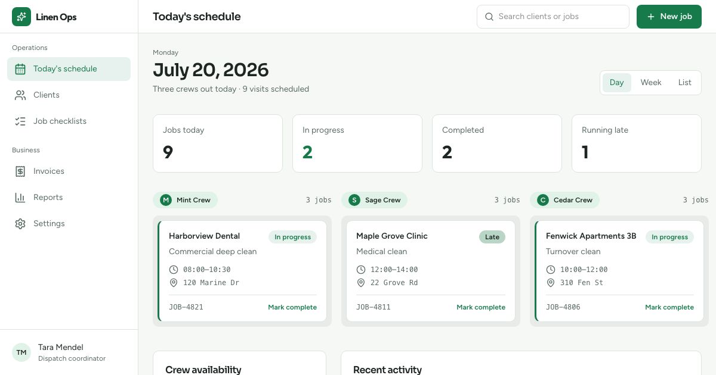Click the address 22 Grove Rd

[x=394, y=283]
